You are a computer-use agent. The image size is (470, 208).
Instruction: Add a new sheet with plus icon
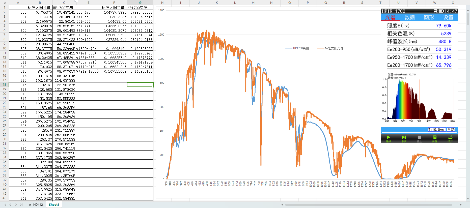point(65,205)
